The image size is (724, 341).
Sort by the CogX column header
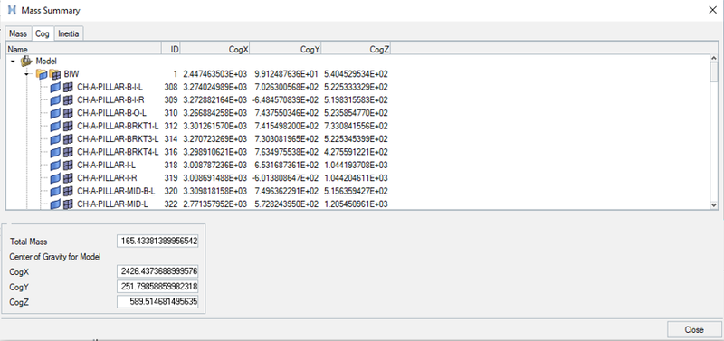pyautogui.click(x=215, y=49)
